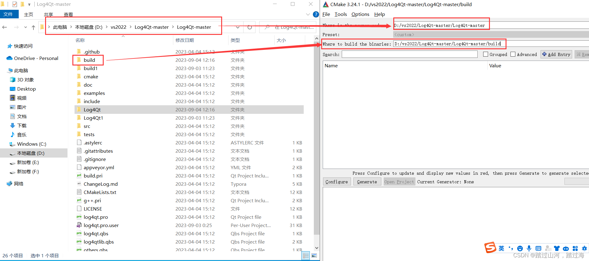Image resolution: width=589 pixels, height=261 pixels.
Task: Open the quick access toolbar customize arrow
Action: 29,5
